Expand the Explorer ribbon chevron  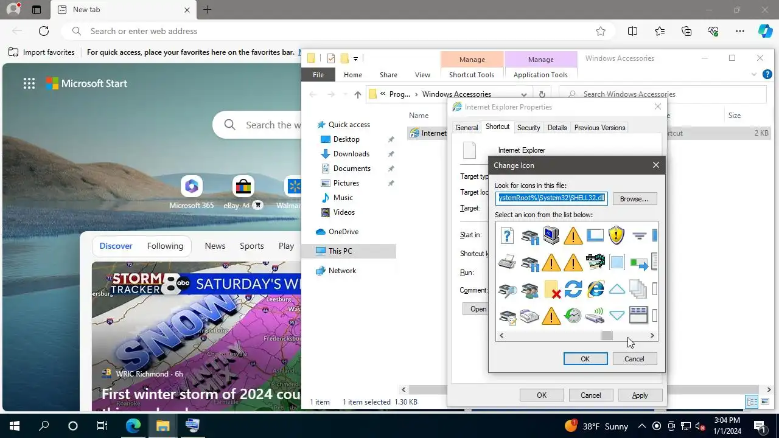coord(753,75)
